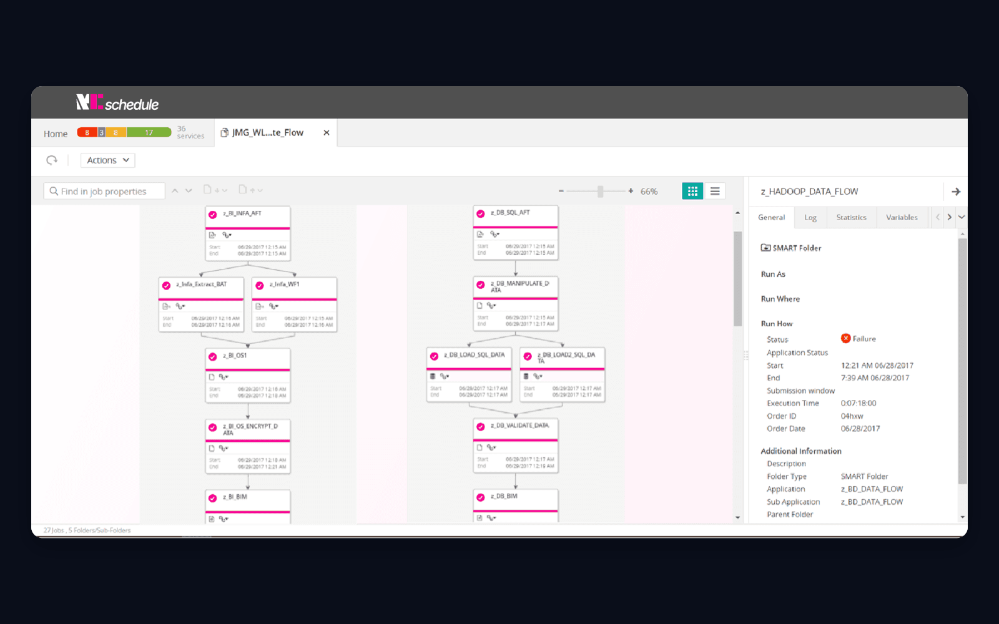The image size is (999, 624).
Task: Open the Home tab
Action: [56, 134]
